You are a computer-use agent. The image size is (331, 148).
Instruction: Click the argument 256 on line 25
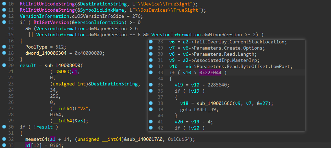(x=54, y=96)
